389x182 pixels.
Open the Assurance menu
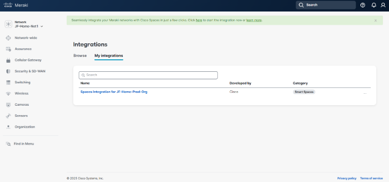[x=23, y=49]
